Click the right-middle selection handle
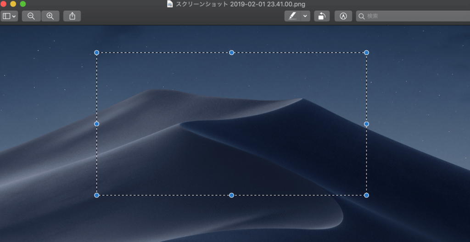The height and width of the screenshot is (242, 470). pyautogui.click(x=366, y=124)
